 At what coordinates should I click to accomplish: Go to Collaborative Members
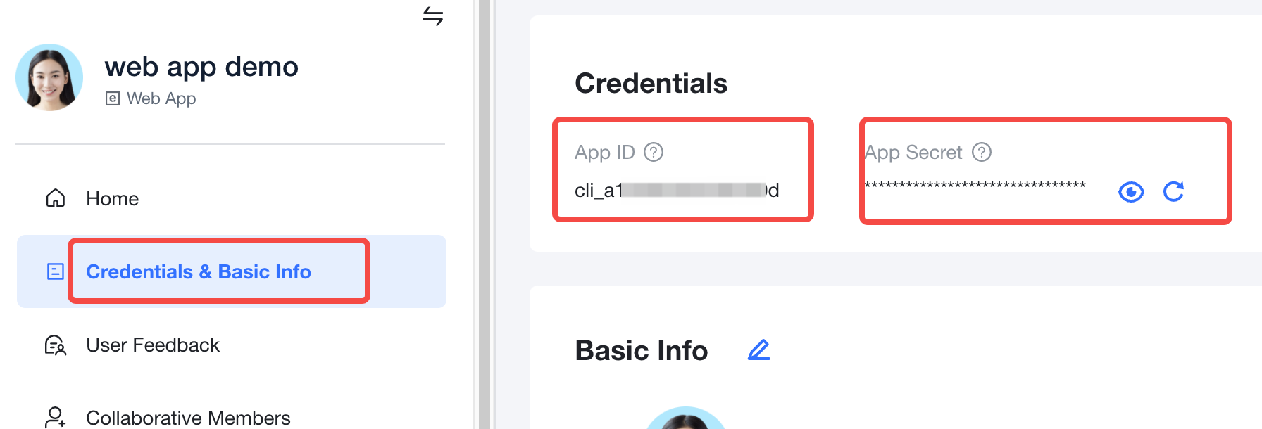[x=188, y=418]
